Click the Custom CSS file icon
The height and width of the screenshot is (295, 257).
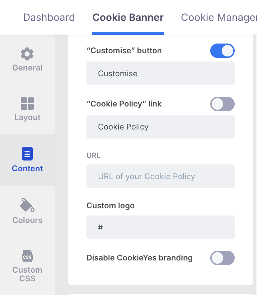coord(27,256)
